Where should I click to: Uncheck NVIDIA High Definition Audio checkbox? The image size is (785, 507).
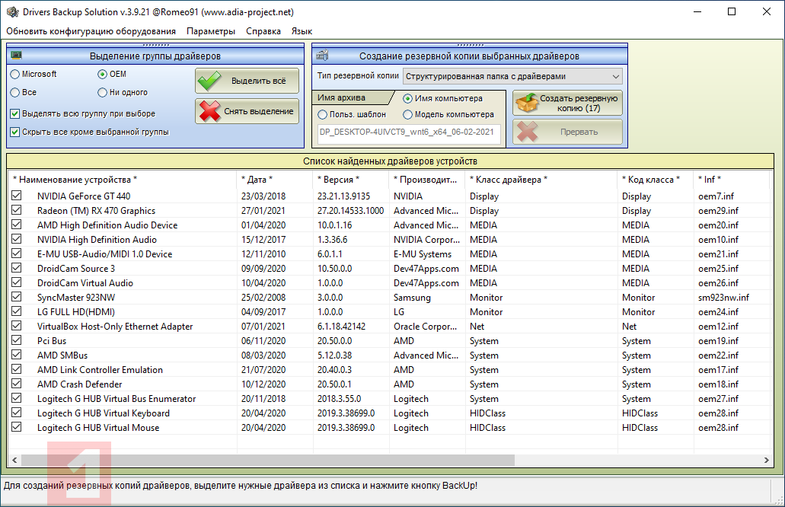(17, 239)
